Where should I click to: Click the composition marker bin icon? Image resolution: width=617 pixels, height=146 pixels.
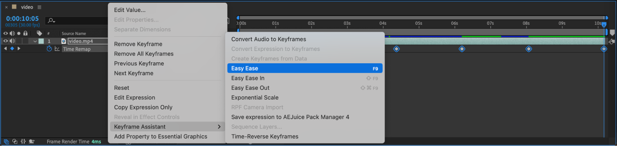point(612,33)
